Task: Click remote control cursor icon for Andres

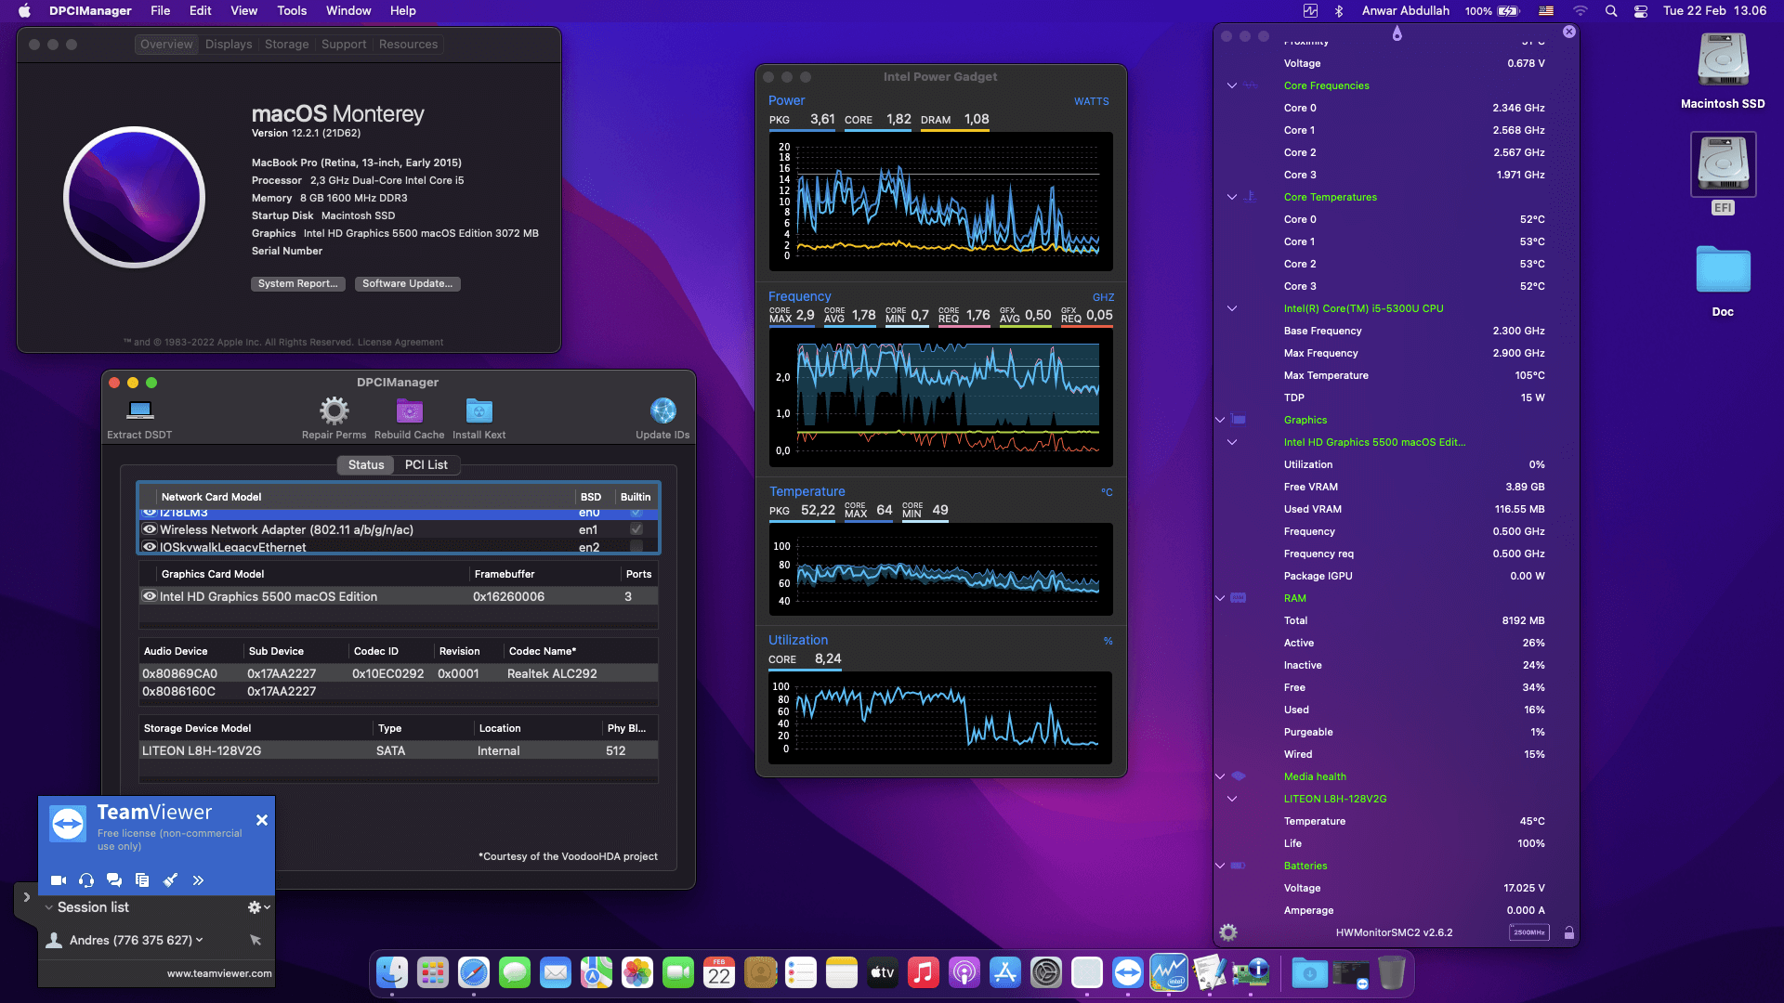Action: [x=256, y=940]
